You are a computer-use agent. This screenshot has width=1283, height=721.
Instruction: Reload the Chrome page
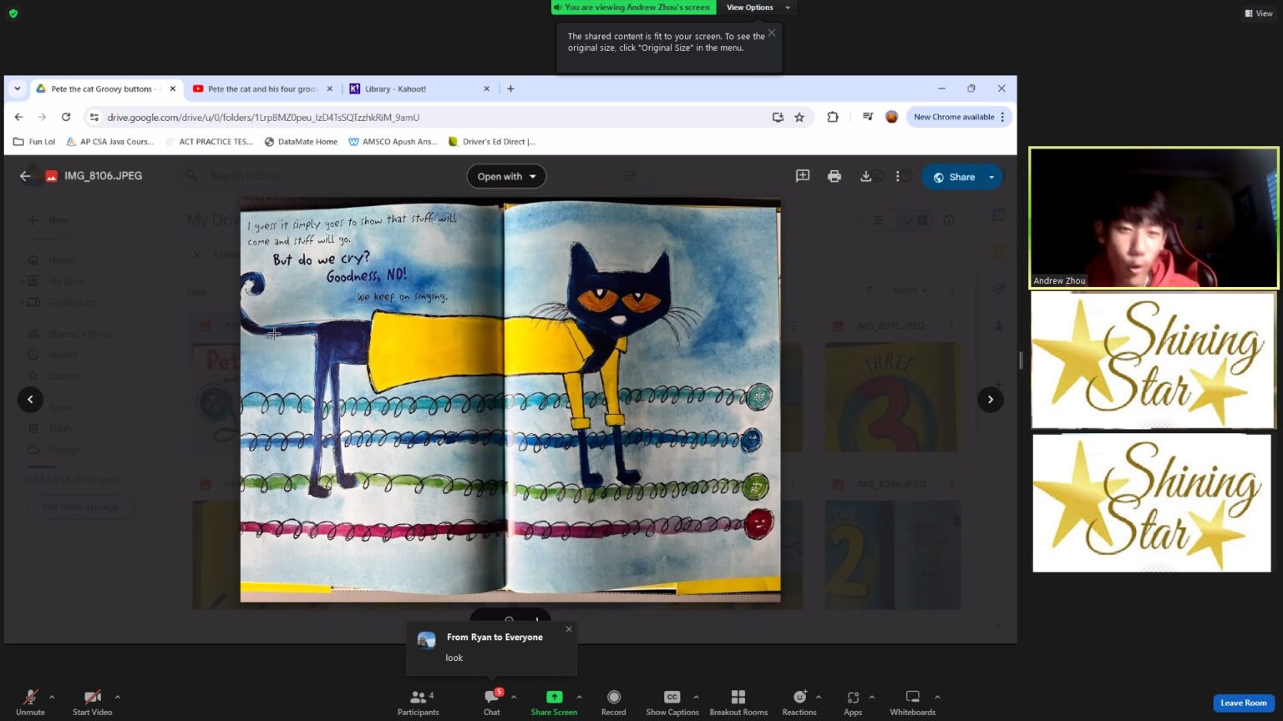[x=66, y=117]
